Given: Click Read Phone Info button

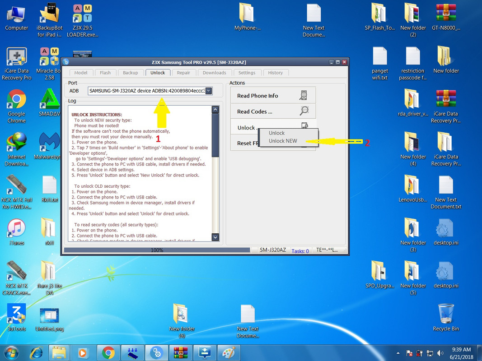Looking at the screenshot, I should click(x=273, y=96).
